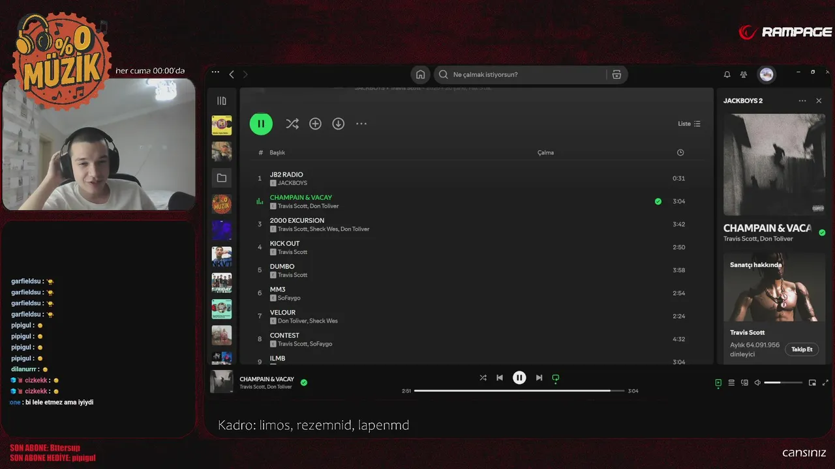The width and height of the screenshot is (835, 469).
Task: Go back with the left arrow
Action: 232,74
